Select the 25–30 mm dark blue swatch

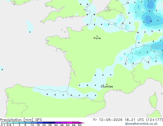(52, 123)
